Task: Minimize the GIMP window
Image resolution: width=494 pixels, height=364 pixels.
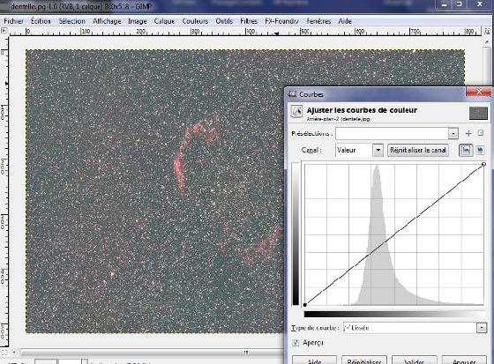Action: 445,4
